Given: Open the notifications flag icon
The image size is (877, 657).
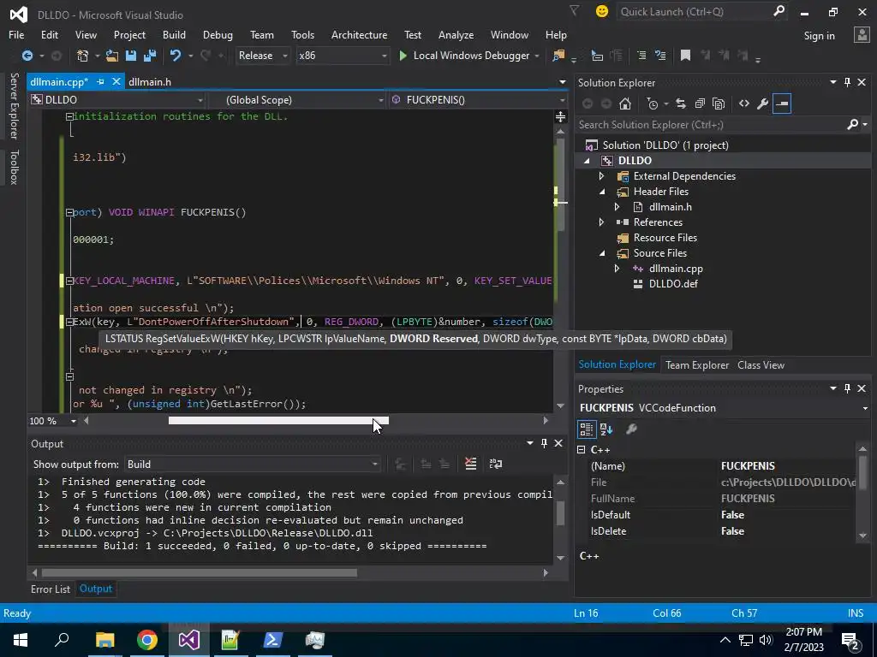Looking at the screenshot, I should [x=575, y=10].
